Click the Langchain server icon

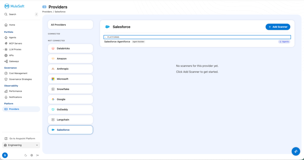click(53, 120)
